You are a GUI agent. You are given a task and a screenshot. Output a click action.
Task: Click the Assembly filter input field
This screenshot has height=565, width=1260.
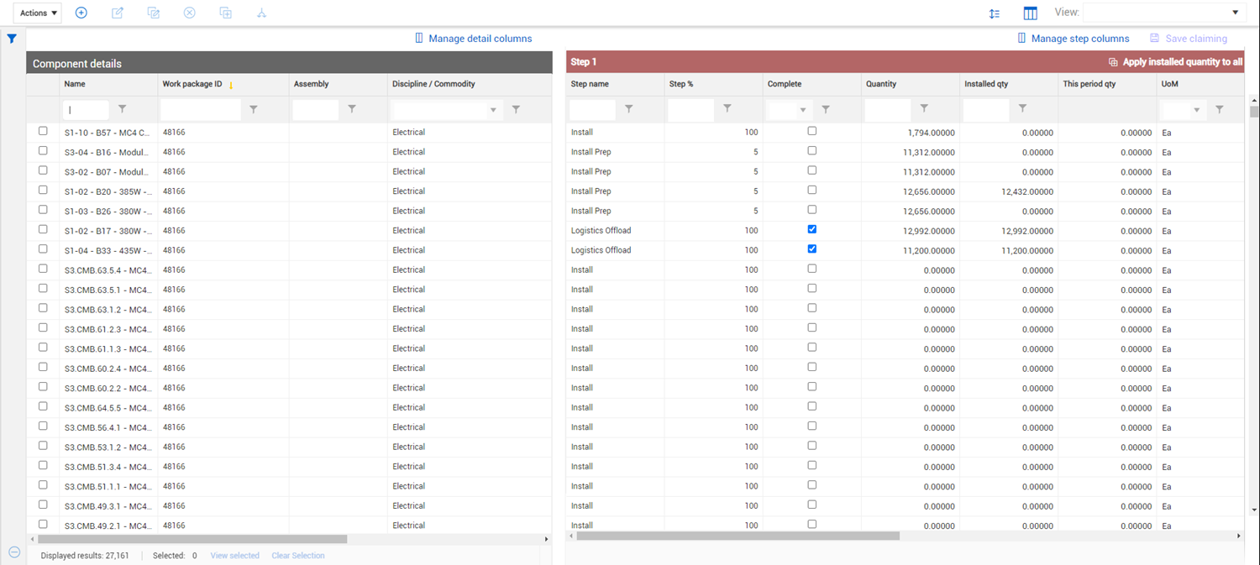[316, 110]
